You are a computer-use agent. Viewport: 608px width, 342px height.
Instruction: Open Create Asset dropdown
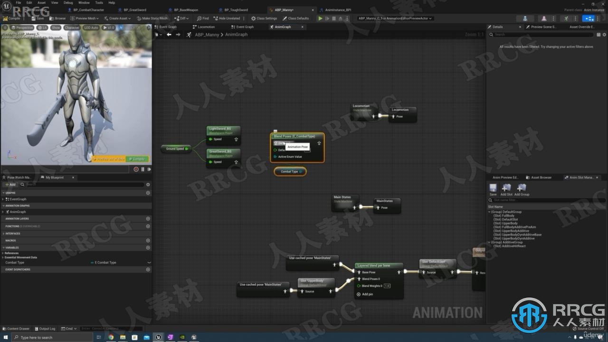[x=117, y=18]
